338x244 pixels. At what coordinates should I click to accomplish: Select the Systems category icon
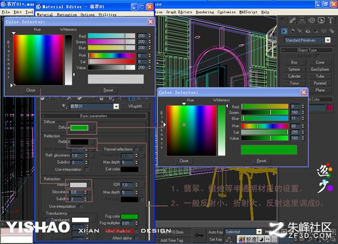(332, 31)
